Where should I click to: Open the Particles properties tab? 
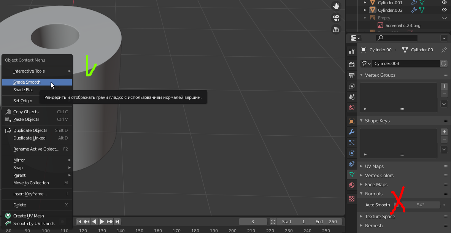pos(351,143)
